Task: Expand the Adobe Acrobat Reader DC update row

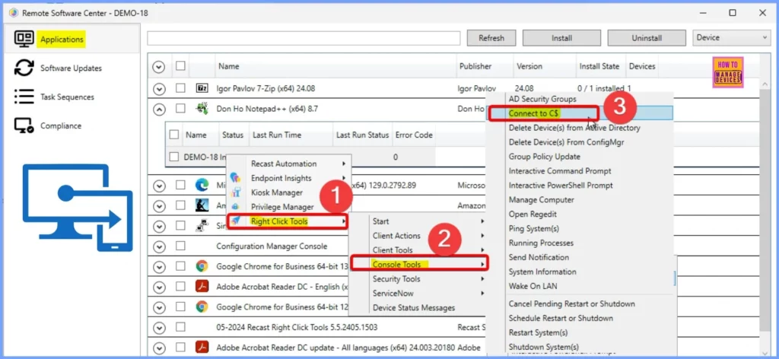Action: [159, 348]
